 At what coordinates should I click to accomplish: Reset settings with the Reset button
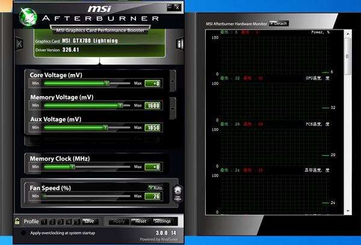(x=141, y=222)
